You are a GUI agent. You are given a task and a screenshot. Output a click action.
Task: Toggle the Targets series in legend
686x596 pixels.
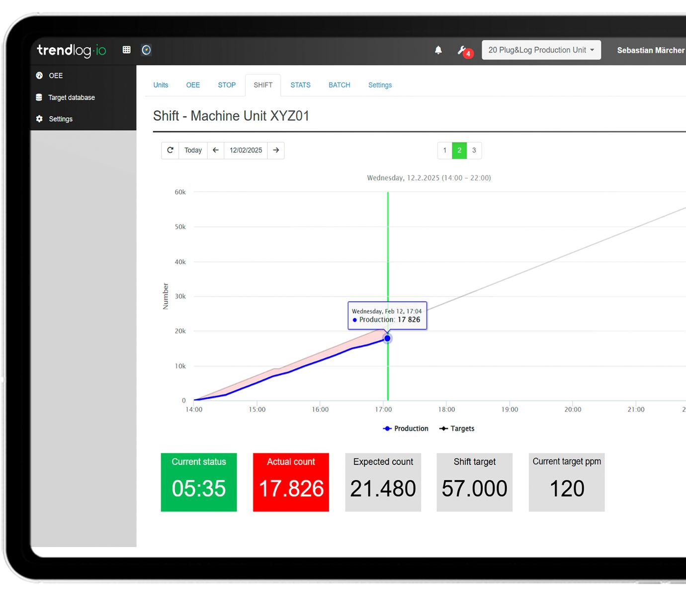457,428
